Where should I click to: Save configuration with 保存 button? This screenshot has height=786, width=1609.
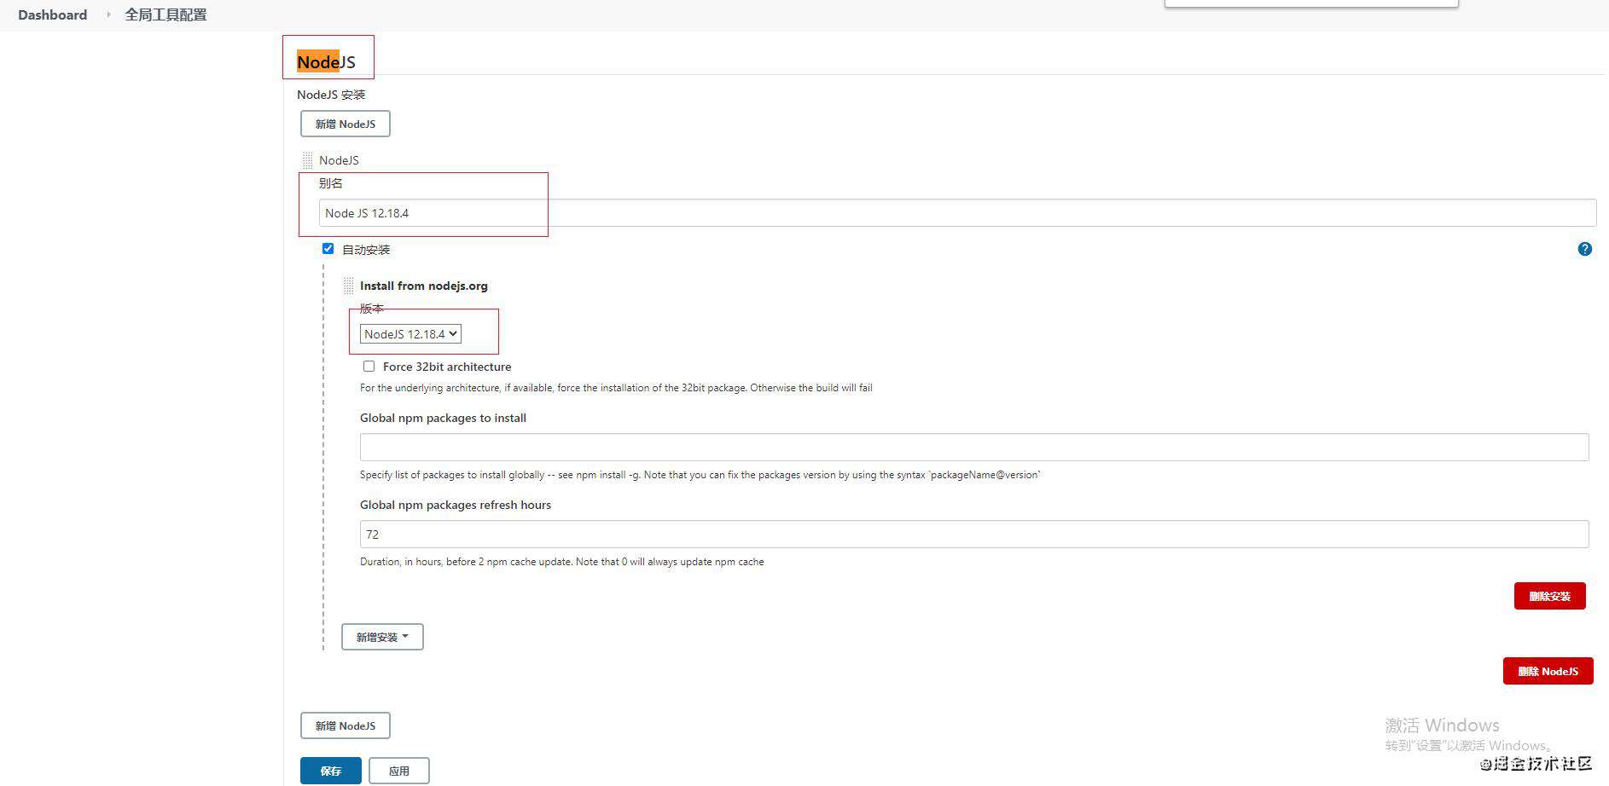331,771
